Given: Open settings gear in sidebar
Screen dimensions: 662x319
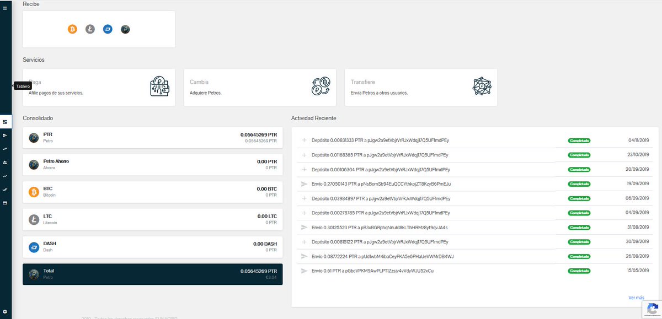Looking at the screenshot, I should pos(5,312).
